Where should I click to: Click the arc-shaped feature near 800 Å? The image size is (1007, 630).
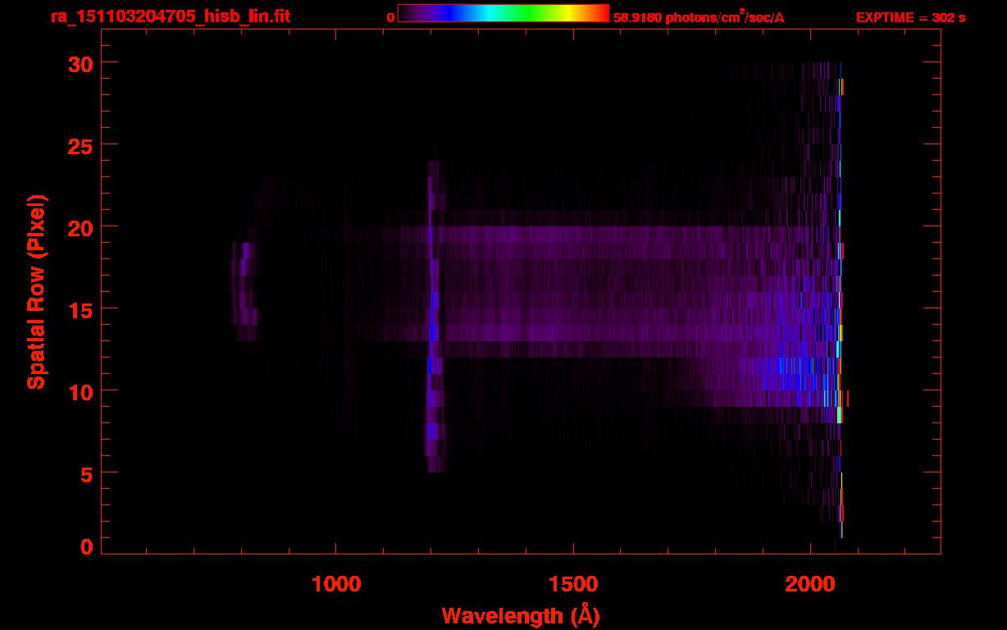244,291
